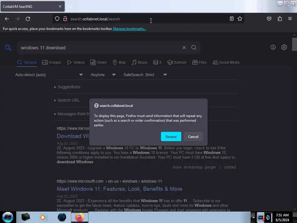Switch to the Videos search tab

point(76,62)
